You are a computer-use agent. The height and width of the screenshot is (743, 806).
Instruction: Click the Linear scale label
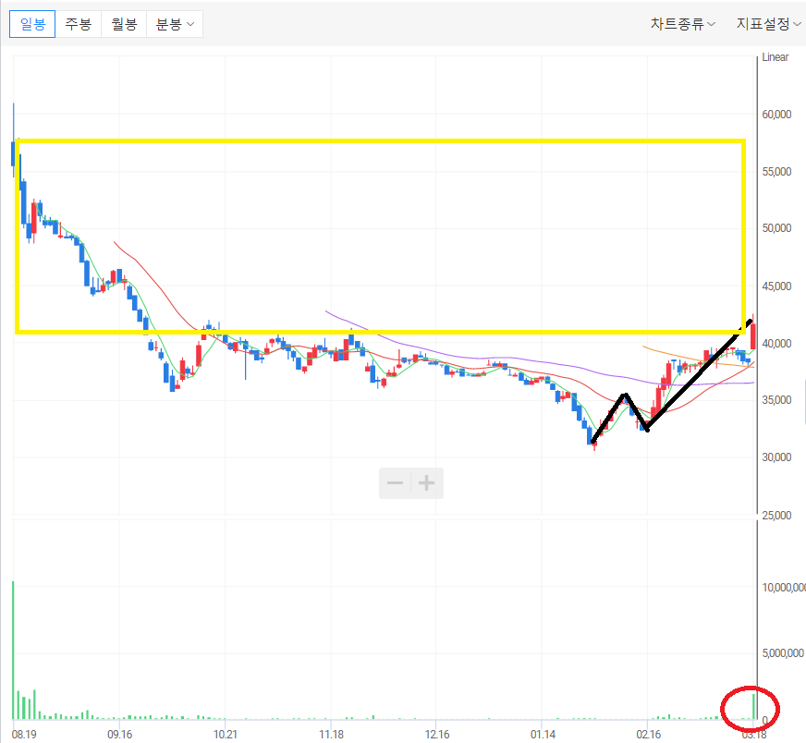point(775,57)
